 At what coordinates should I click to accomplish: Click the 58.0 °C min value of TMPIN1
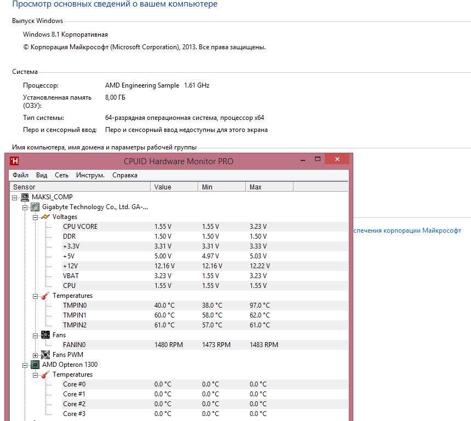coord(212,315)
